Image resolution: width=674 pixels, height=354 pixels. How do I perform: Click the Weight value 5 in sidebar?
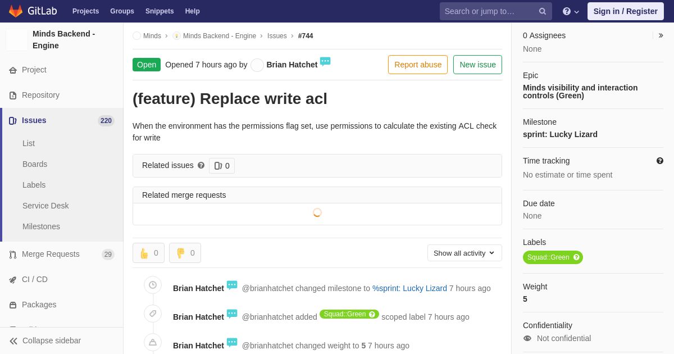pos(525,299)
